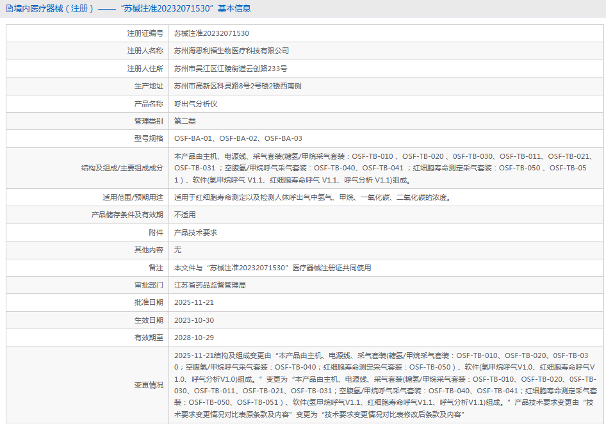The width and height of the screenshot is (606, 424).
Task: Select the value 不适用
Action: (184, 215)
